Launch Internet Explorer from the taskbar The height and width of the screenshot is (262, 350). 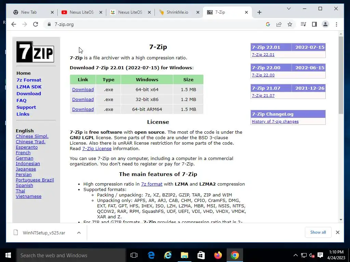click(168, 255)
